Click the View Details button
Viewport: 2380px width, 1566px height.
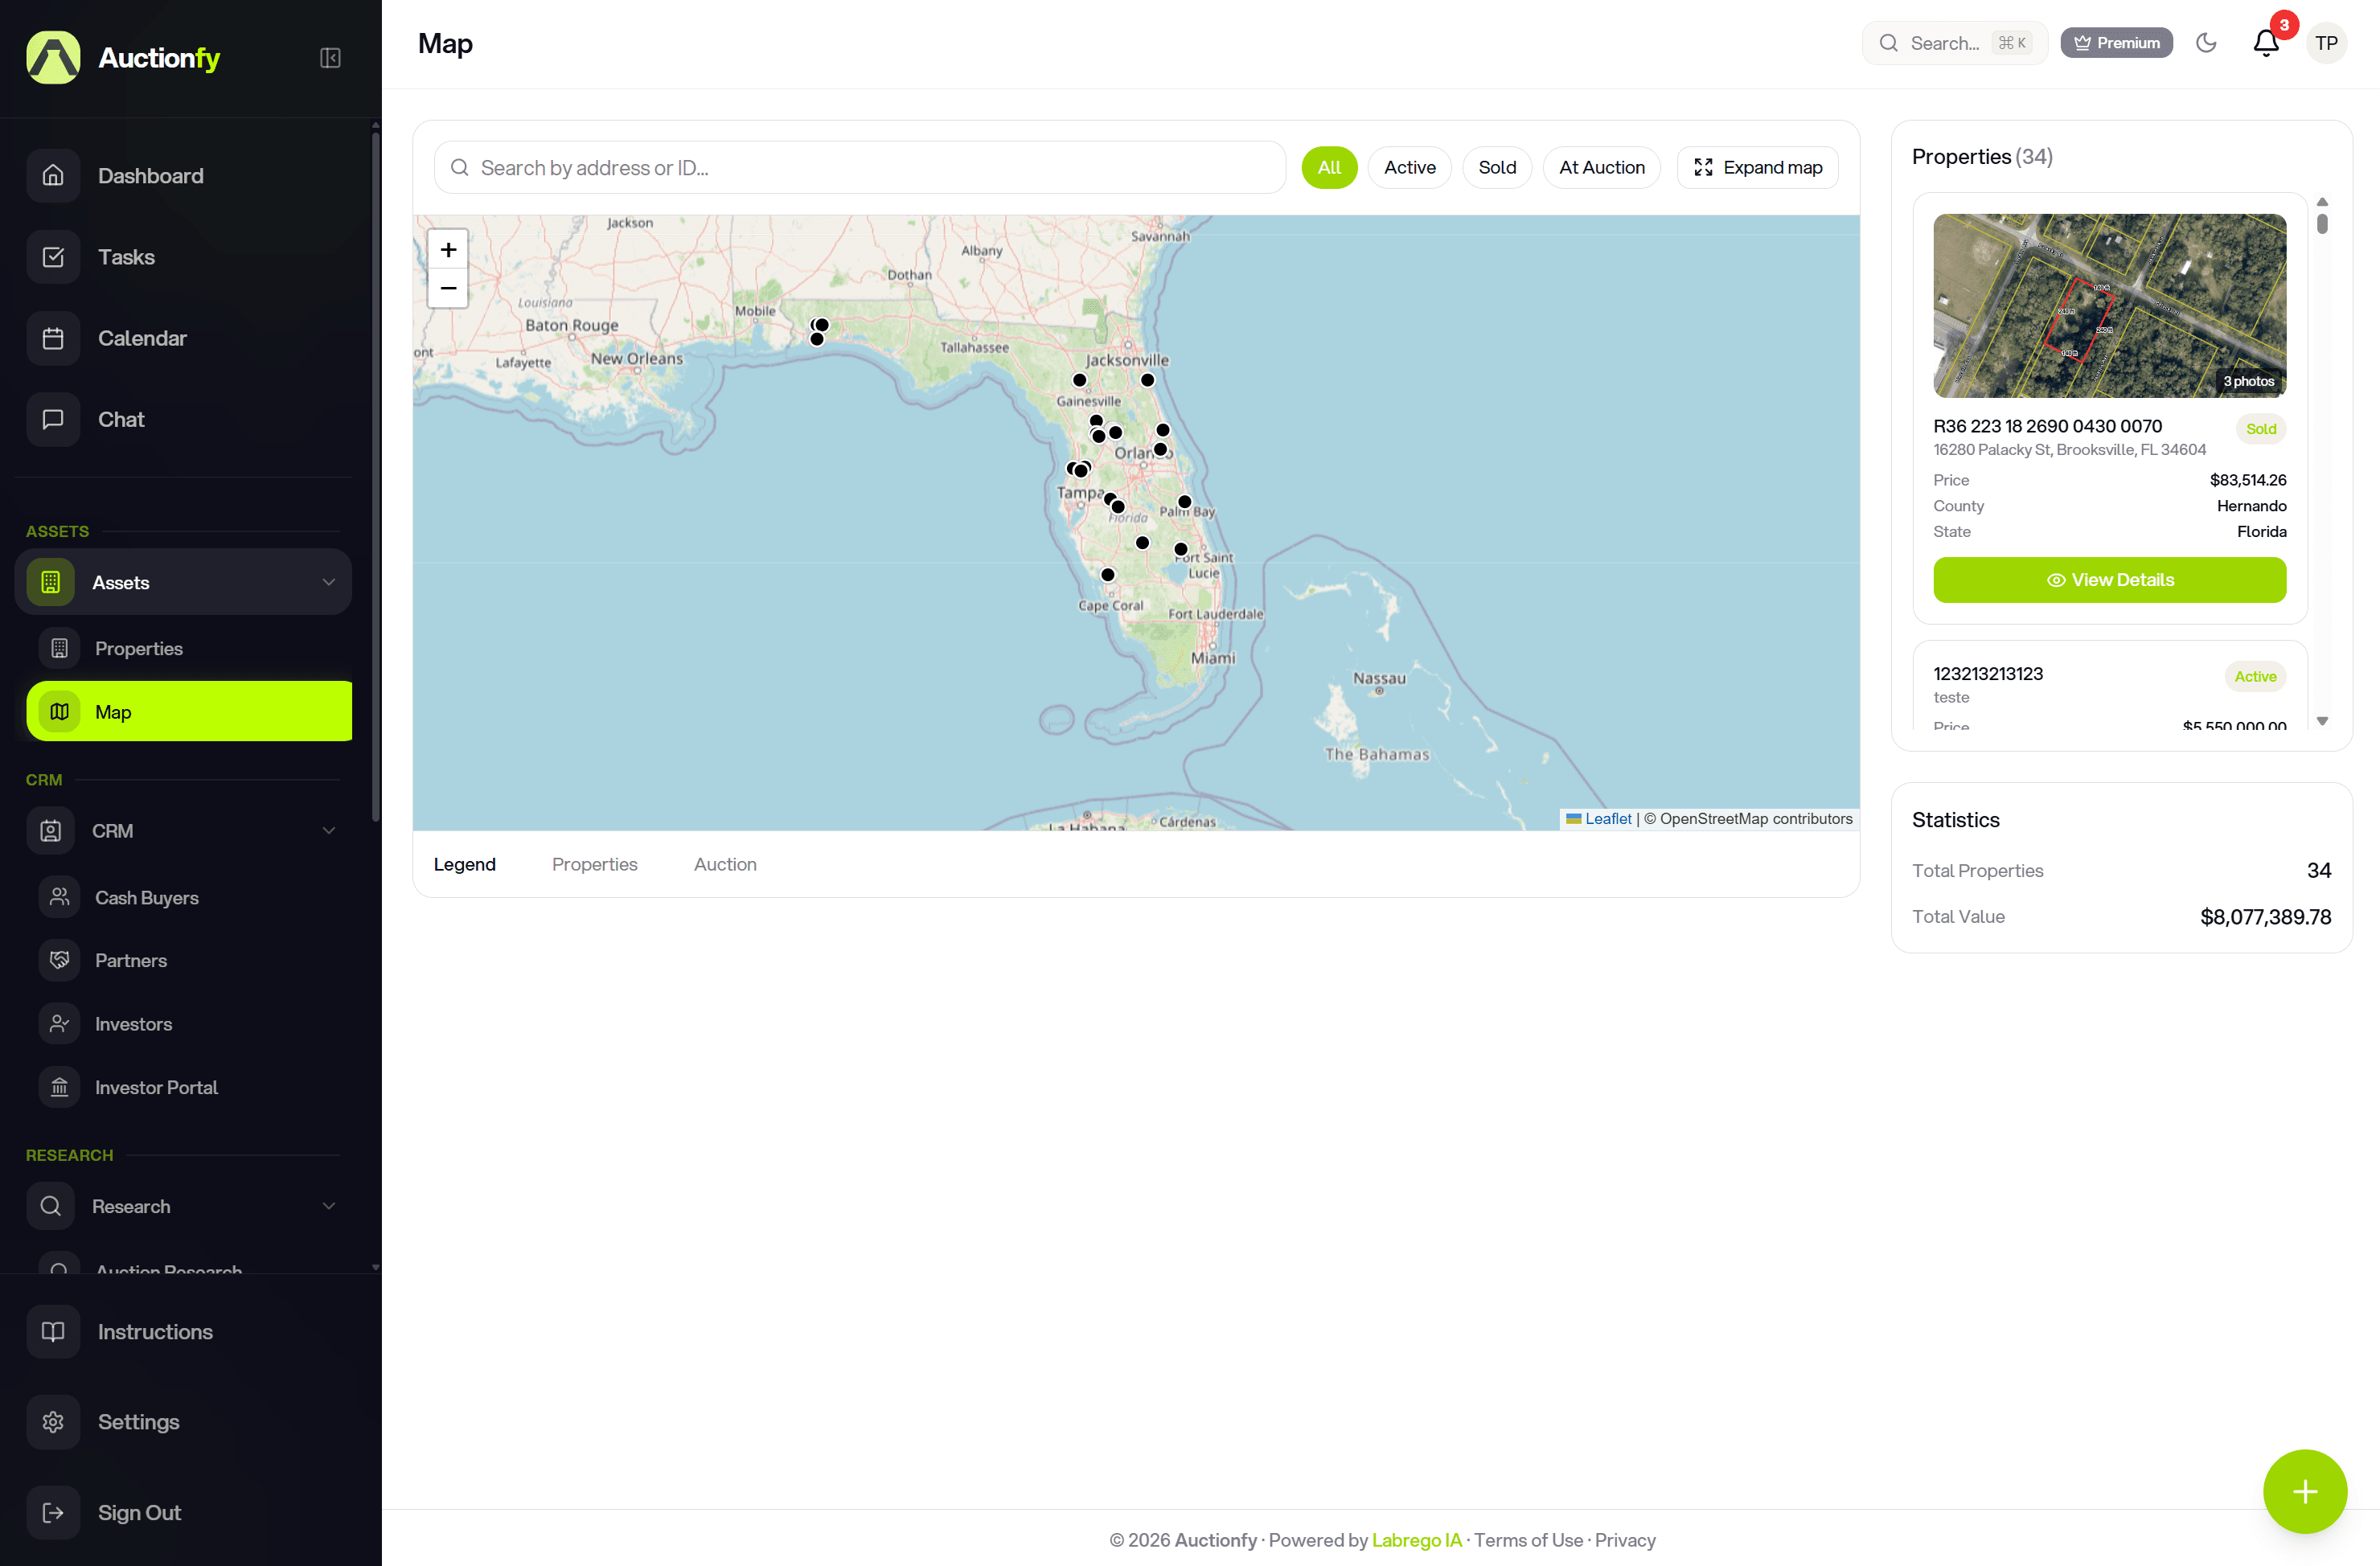coord(2109,580)
